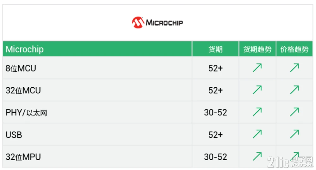Click the Microchip column header
Screen dimensions: 316x170
pyautogui.click(x=25, y=49)
